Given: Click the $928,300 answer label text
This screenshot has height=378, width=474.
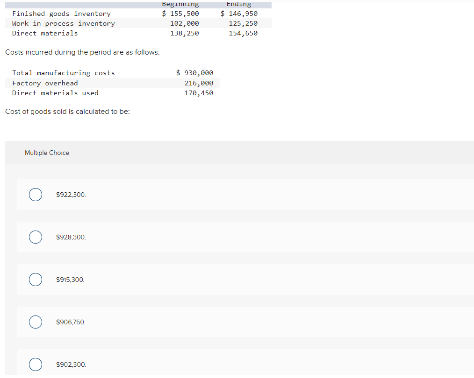Looking at the screenshot, I should (x=71, y=237).
